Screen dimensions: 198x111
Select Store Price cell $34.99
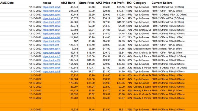87,64
